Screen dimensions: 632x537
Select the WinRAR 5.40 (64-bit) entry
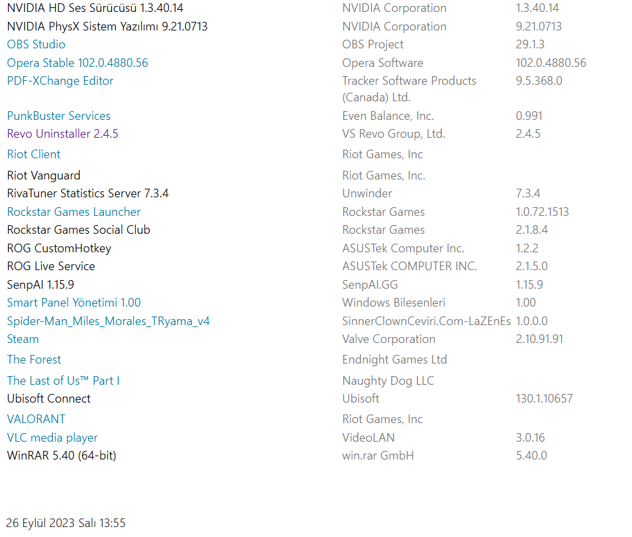62,456
